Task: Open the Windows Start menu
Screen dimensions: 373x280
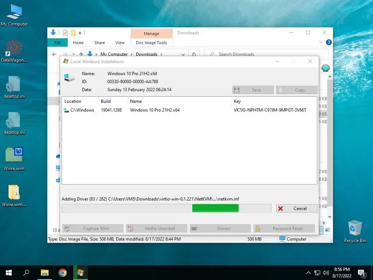Action: [9, 273]
